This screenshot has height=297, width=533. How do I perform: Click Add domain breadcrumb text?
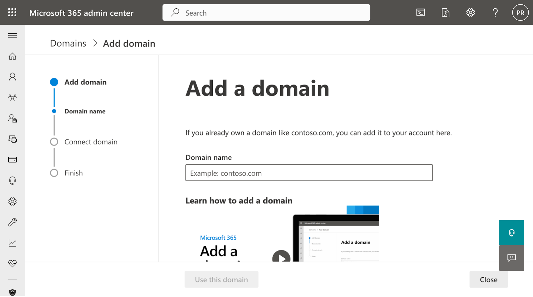coord(129,44)
